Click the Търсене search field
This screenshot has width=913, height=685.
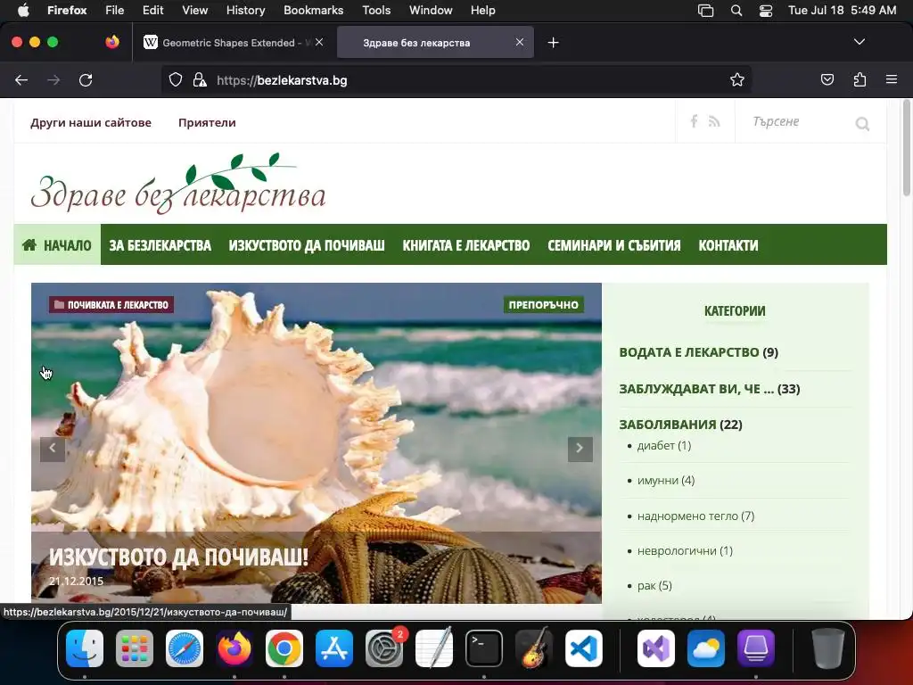[x=798, y=121]
